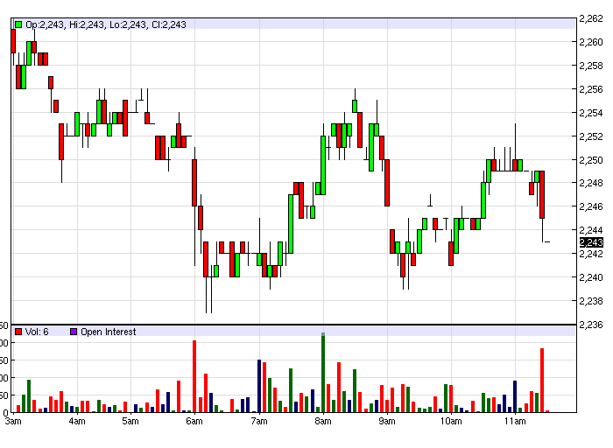Click the 2,256 price axis label
Viewport: 613px width, 448px height.
[591, 89]
